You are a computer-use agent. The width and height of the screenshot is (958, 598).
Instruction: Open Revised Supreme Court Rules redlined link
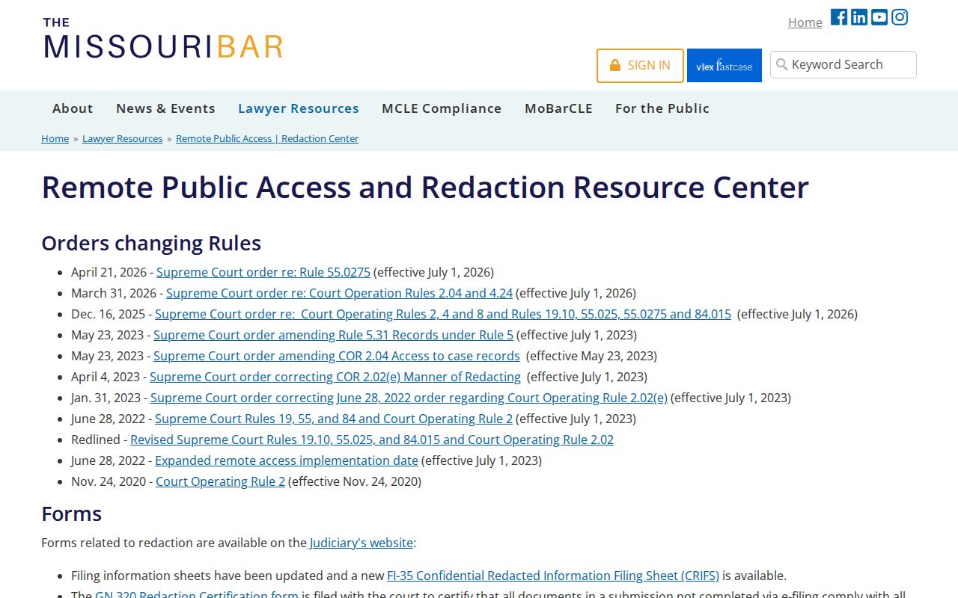372,440
